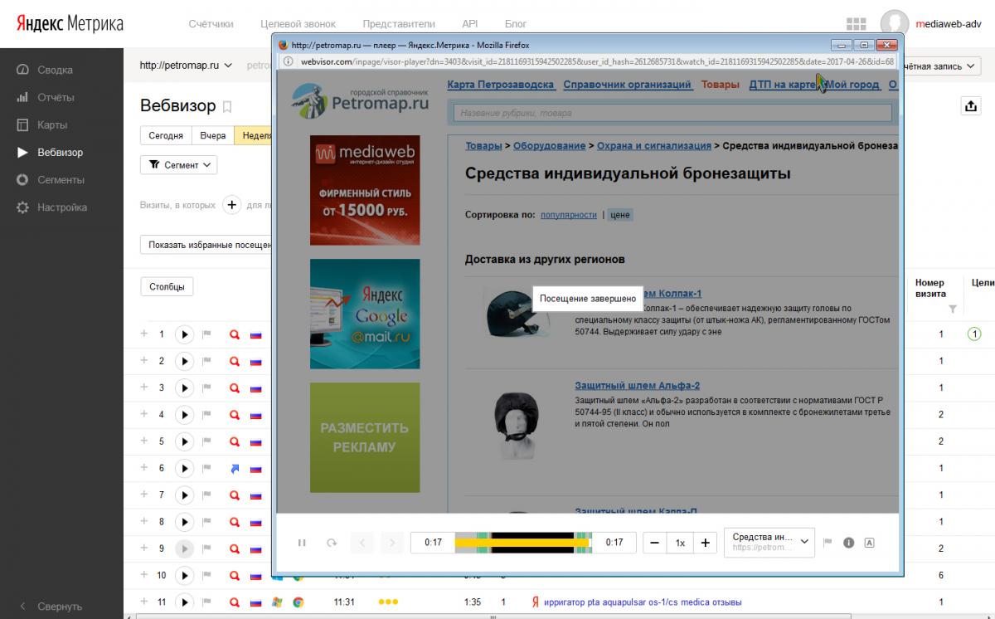Screen dimensions: 995x619
Task: Click the mediaweb-adv user avatar
Action: click(x=895, y=24)
